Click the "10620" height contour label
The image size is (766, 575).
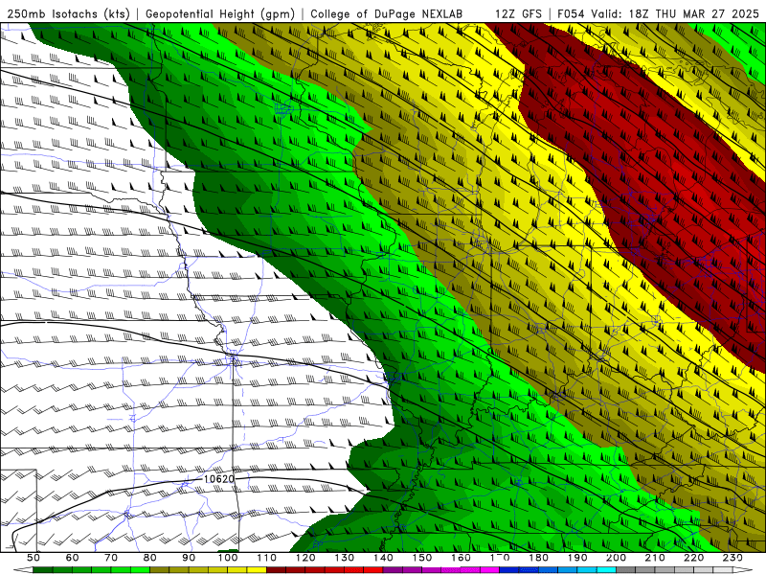pos(219,478)
